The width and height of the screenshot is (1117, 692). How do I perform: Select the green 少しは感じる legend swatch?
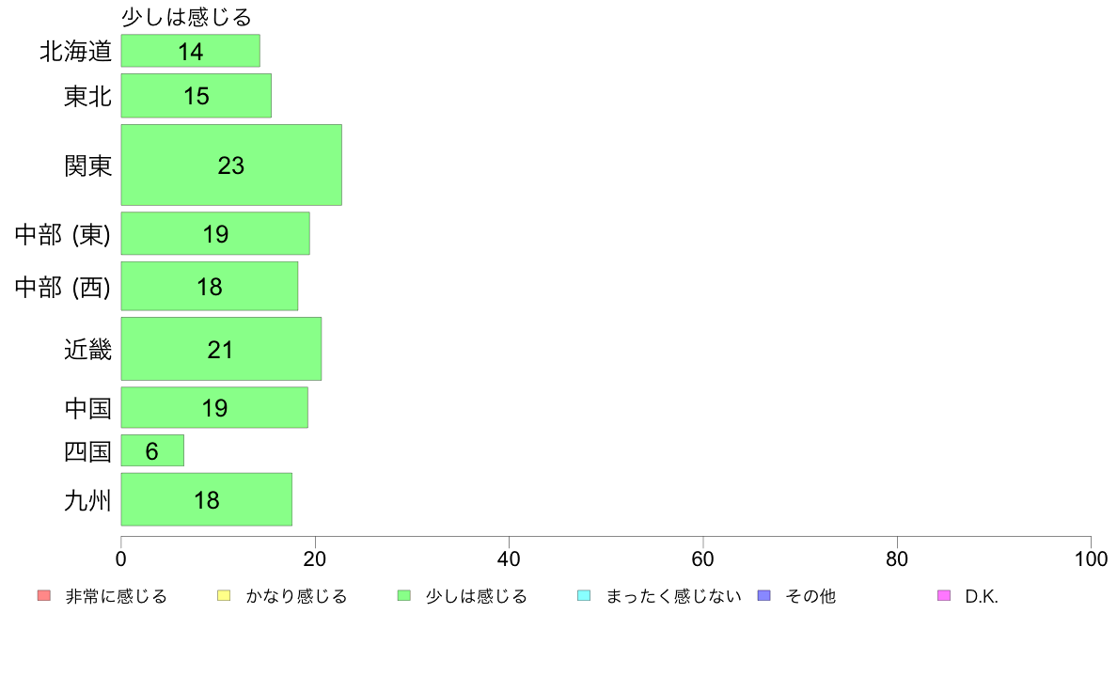(404, 595)
